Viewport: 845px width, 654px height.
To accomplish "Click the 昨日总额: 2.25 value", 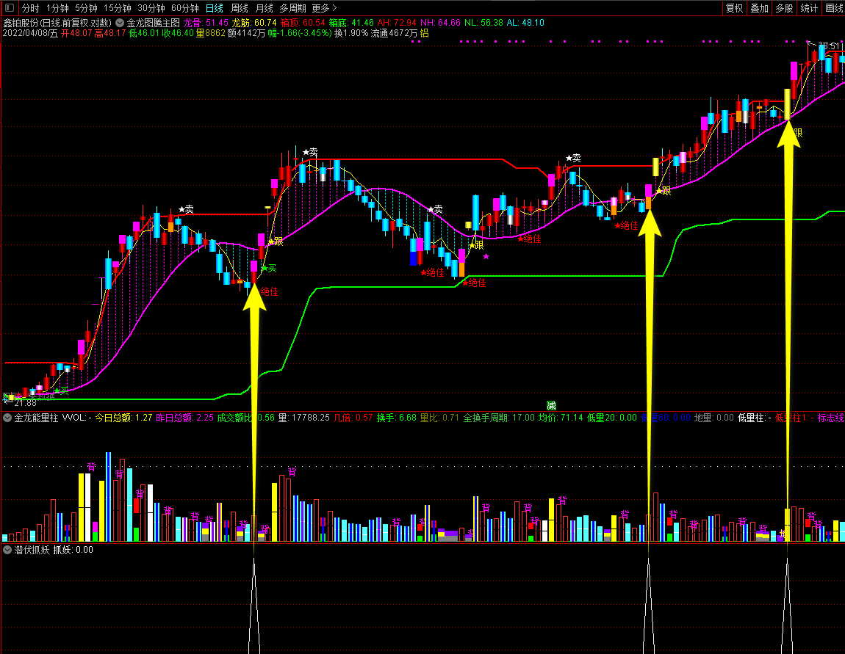I will tap(185, 417).
